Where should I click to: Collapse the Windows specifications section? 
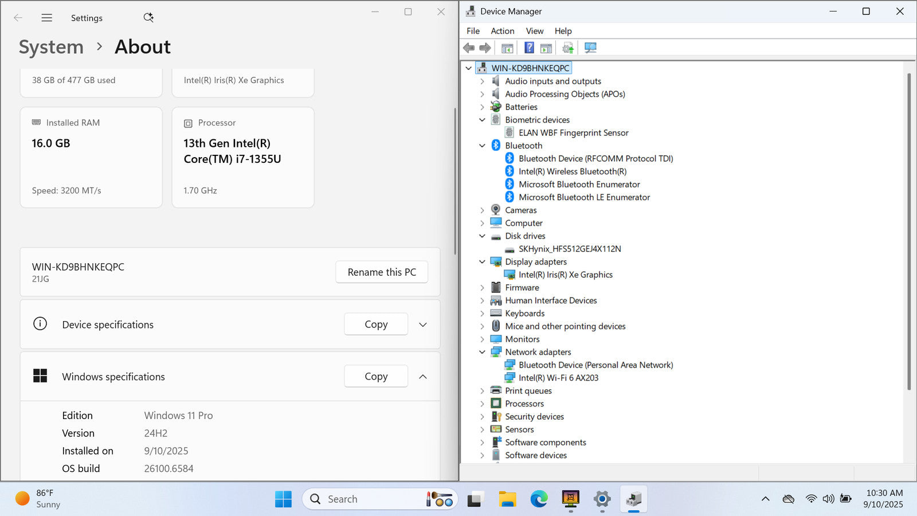tap(423, 377)
